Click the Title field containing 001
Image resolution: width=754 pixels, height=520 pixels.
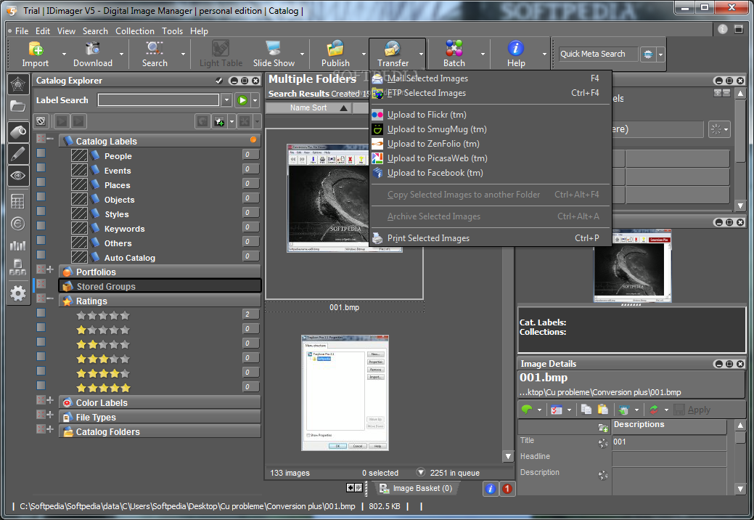669,442
